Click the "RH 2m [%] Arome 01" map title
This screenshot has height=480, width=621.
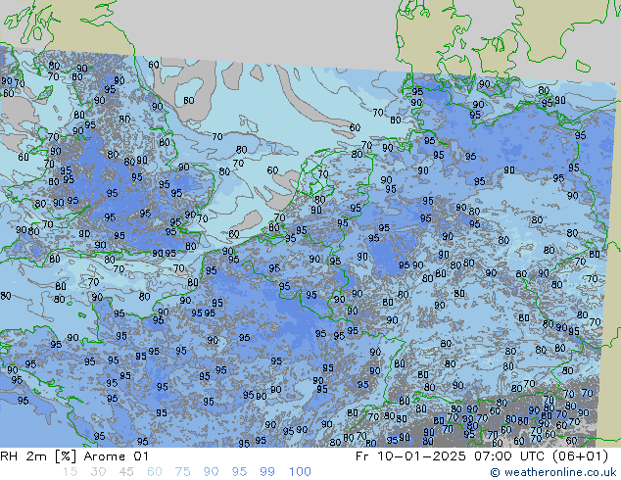tap(74, 456)
